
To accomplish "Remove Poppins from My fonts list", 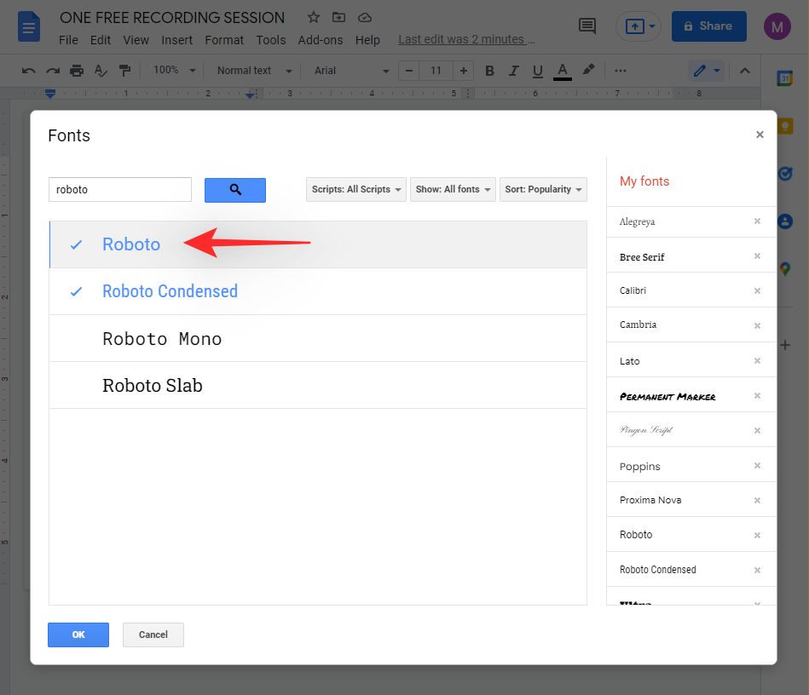I will (x=757, y=466).
